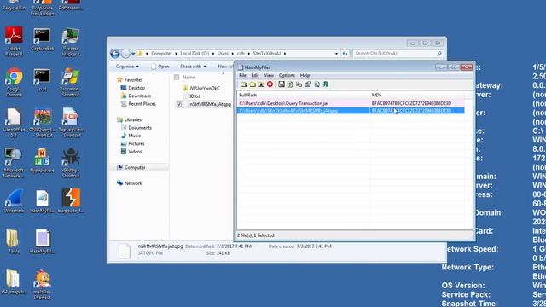Image resolution: width=546 pixels, height=307 pixels.
Task: Open the View menu in HashMyFiles
Action: coord(269,75)
